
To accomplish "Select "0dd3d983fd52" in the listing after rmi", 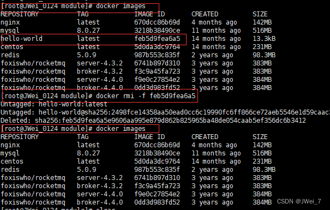I will click(157, 202).
